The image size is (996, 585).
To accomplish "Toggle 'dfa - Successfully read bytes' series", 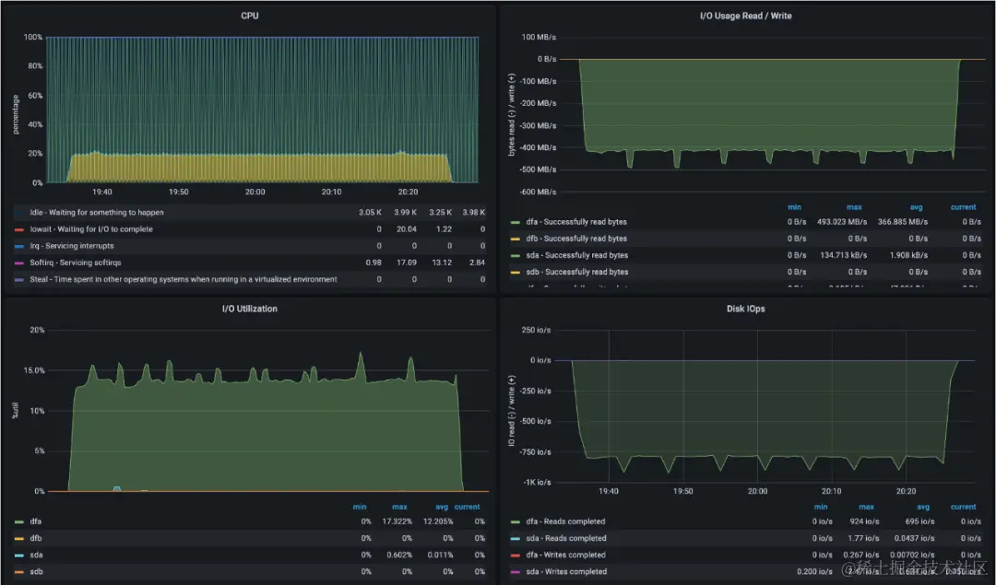I will coord(576,222).
